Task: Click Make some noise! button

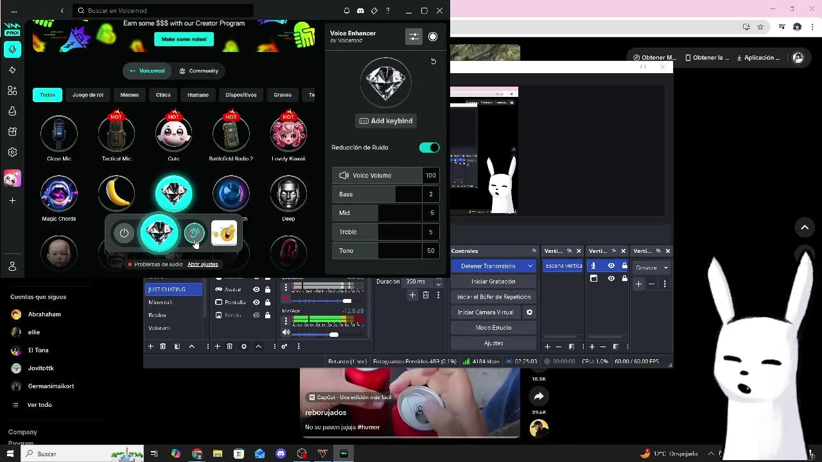Action: pos(184,39)
